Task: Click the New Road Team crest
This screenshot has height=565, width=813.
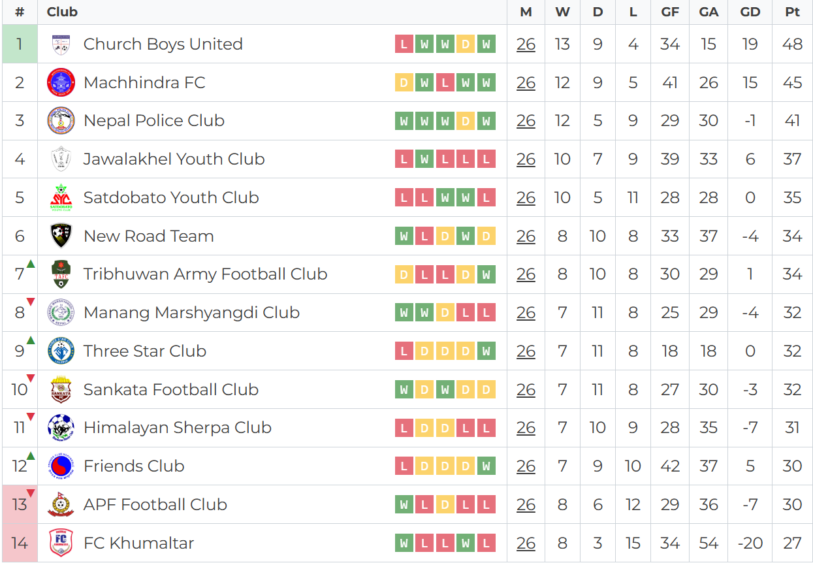Action: pyautogui.click(x=61, y=236)
